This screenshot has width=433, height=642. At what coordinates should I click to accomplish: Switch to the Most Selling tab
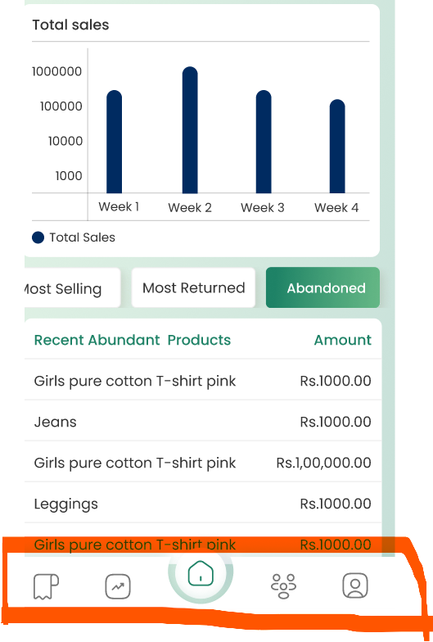pyautogui.click(x=72, y=288)
